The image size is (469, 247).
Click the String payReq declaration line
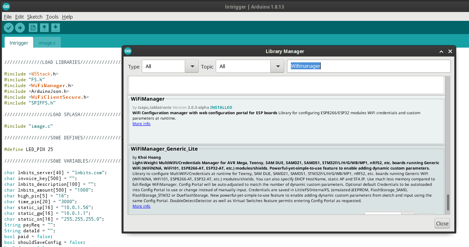[x=30, y=225]
